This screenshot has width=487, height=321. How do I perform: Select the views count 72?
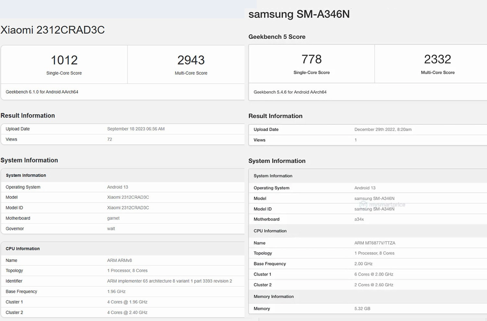(110, 139)
